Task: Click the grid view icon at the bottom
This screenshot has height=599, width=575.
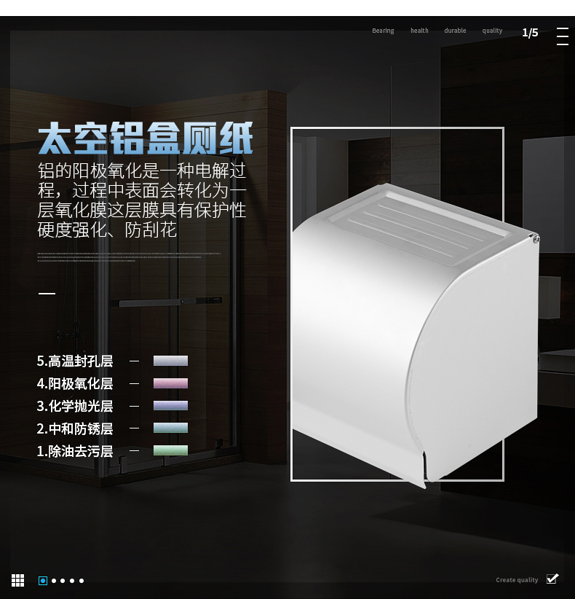Action: 18,580
